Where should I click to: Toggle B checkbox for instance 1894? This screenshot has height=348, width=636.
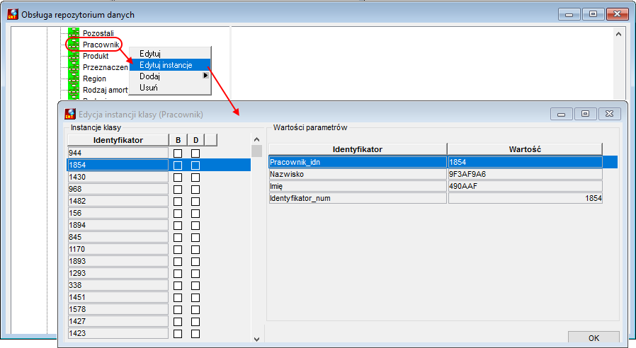(178, 226)
